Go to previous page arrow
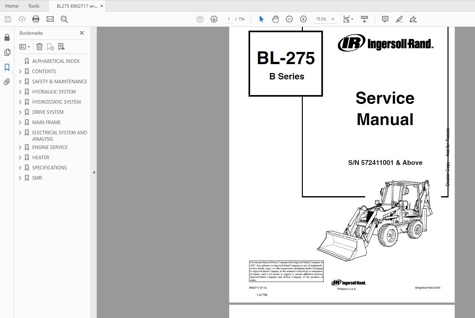The height and width of the screenshot is (318, 475). click(x=200, y=19)
